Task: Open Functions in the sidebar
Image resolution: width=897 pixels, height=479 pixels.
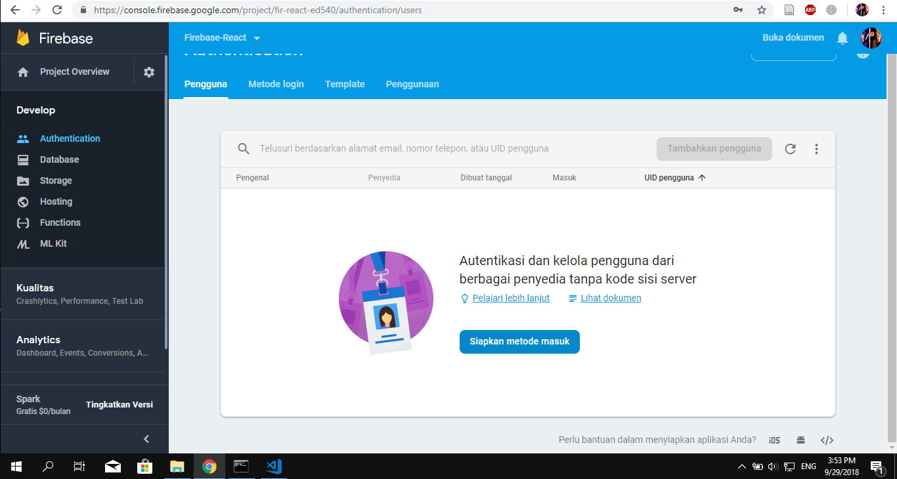Action: (x=60, y=222)
